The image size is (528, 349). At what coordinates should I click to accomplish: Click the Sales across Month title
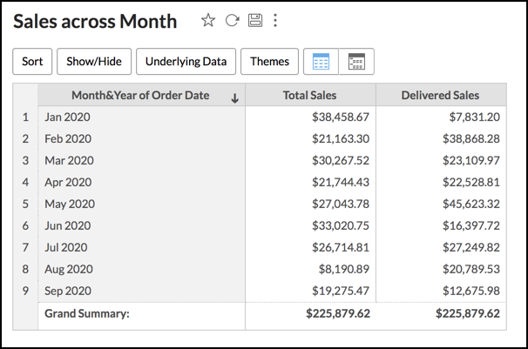click(x=96, y=21)
